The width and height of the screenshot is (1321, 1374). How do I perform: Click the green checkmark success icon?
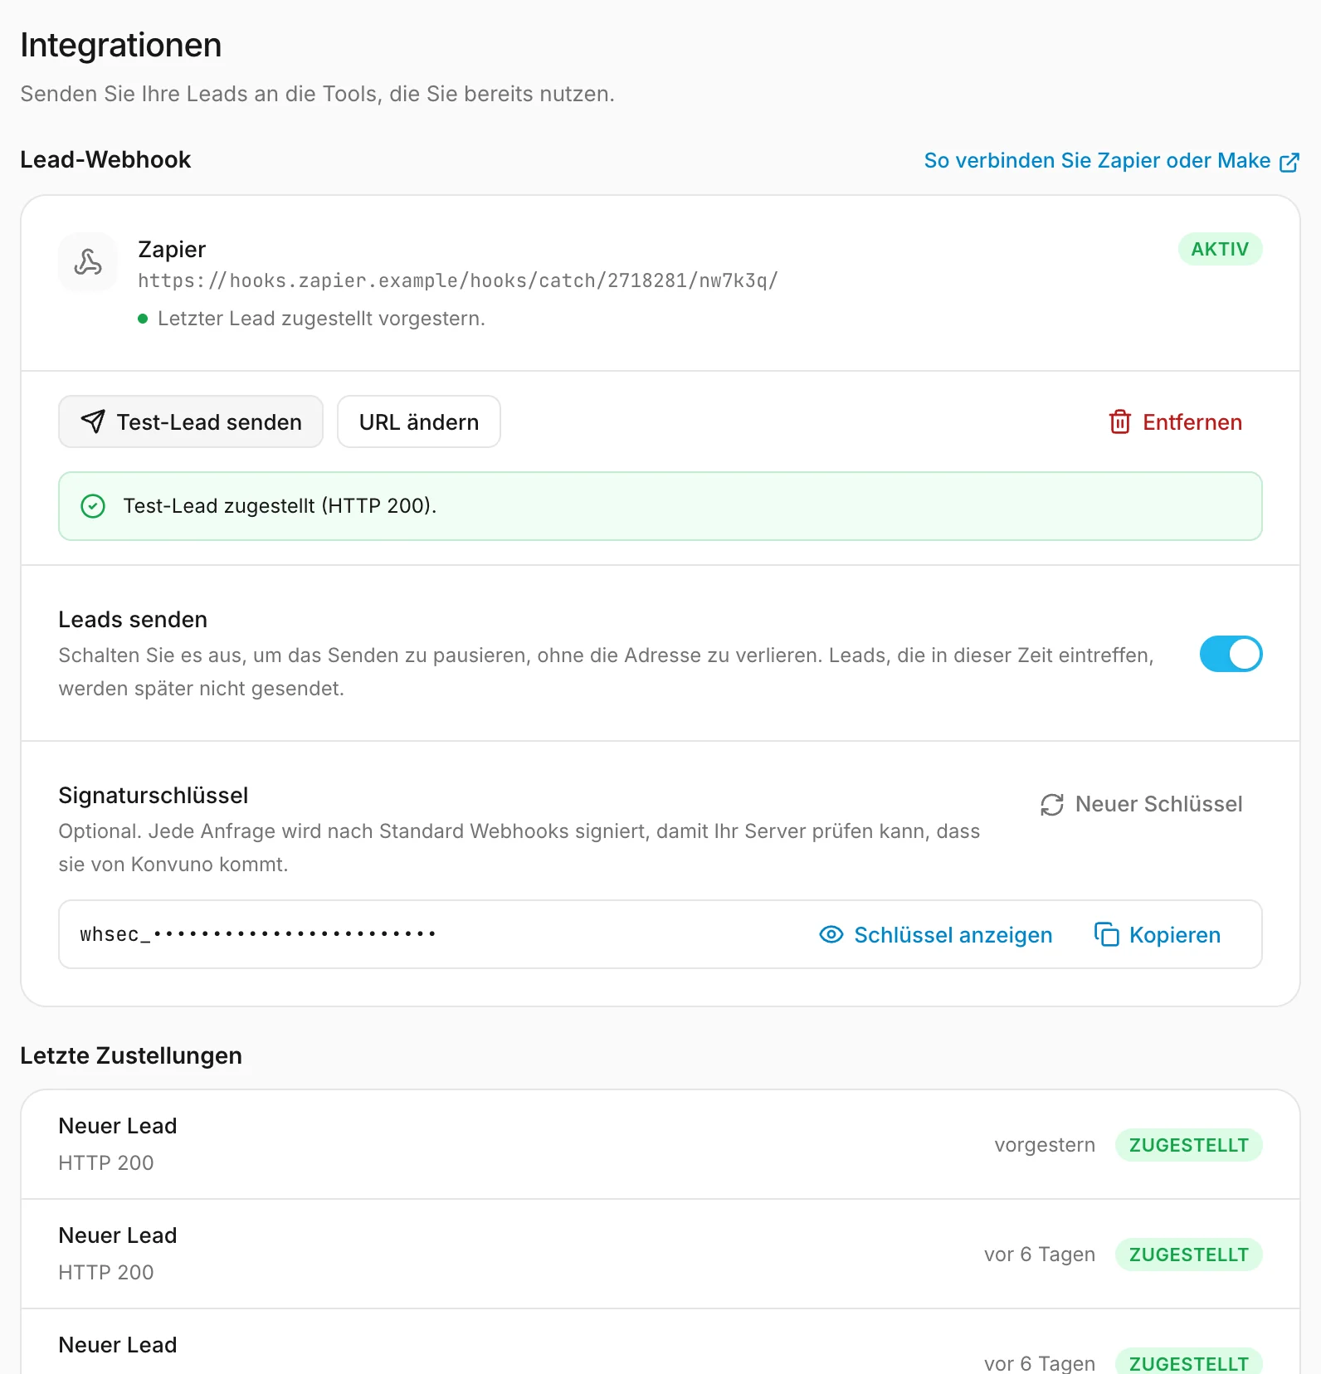(x=93, y=506)
